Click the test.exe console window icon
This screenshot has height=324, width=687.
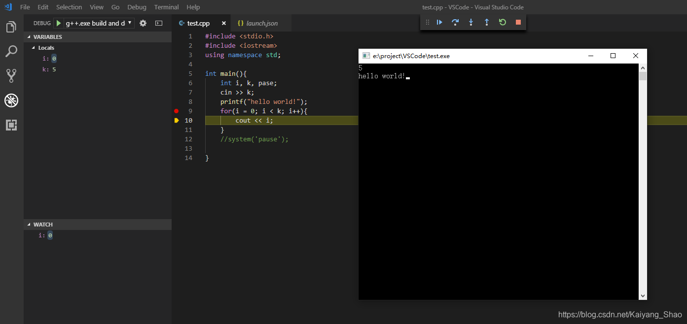tap(366, 56)
